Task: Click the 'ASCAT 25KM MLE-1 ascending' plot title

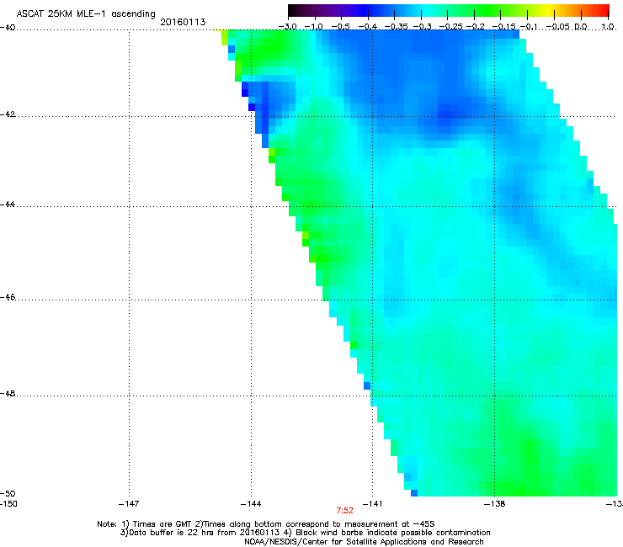Action: [x=86, y=13]
